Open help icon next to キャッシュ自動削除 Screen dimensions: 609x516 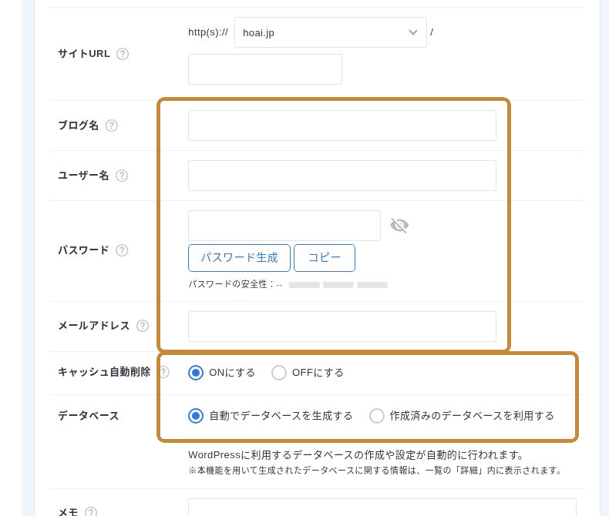pos(164,372)
